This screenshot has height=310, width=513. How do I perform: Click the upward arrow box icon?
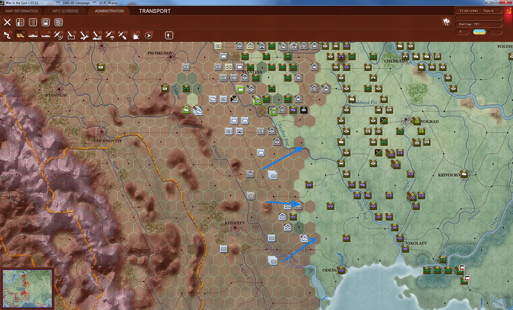coord(169,35)
